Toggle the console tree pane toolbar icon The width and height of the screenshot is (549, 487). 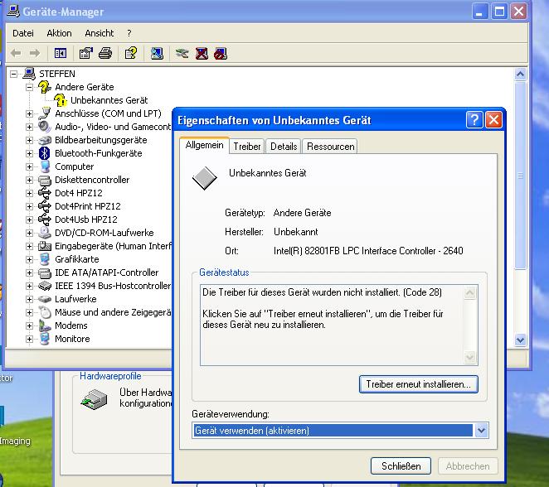point(61,54)
